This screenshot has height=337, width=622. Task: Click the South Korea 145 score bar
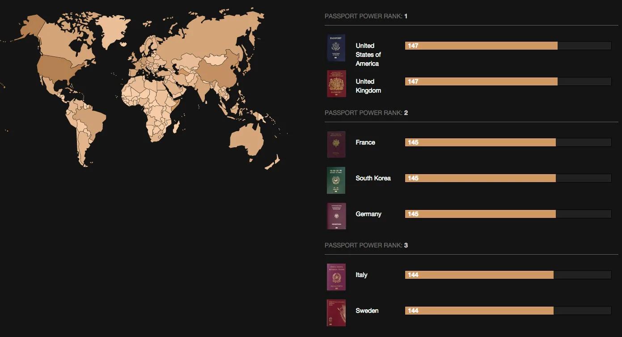pos(508,178)
